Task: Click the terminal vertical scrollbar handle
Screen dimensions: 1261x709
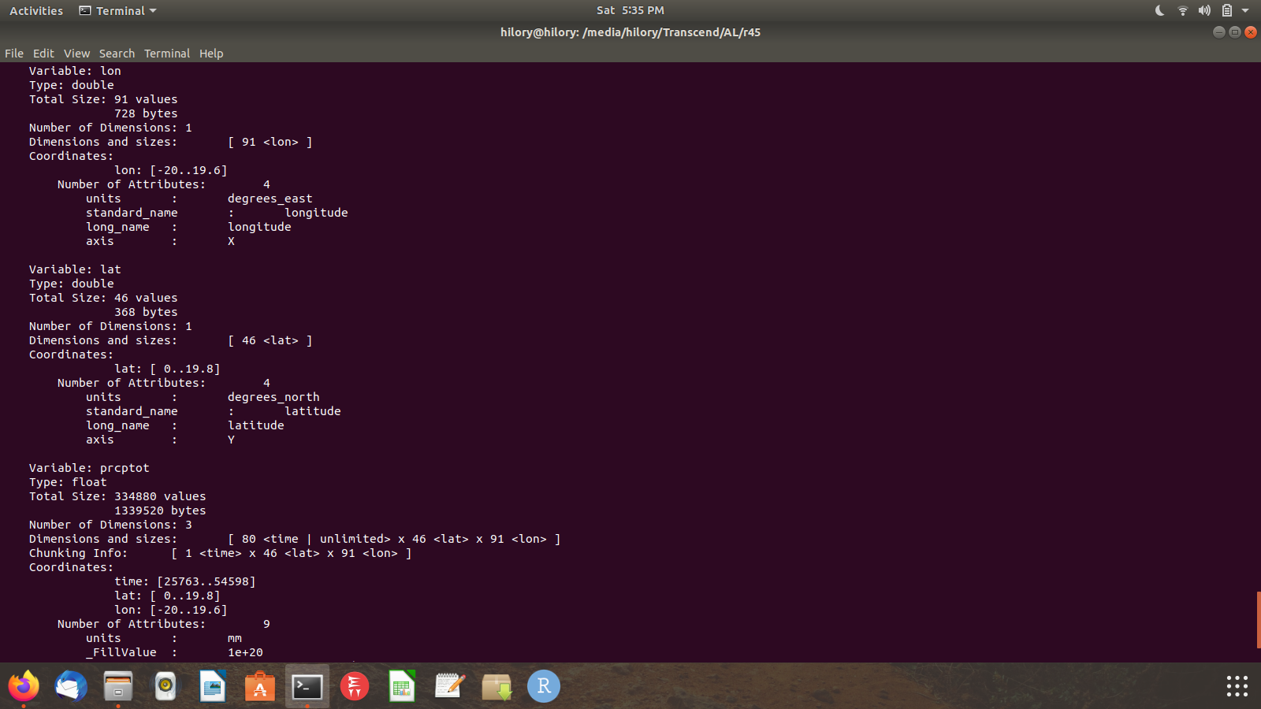Action: [x=1258, y=619]
